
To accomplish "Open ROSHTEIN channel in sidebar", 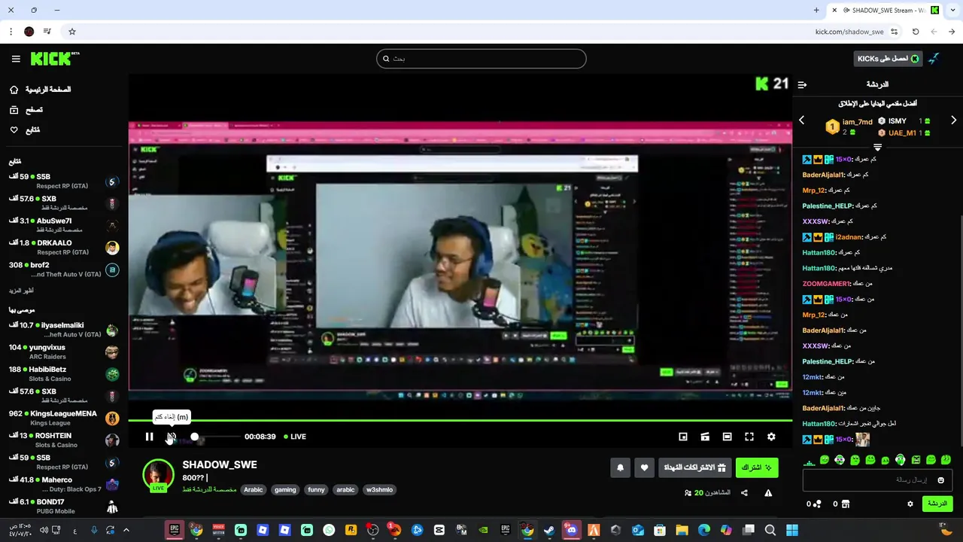I will click(64, 440).
